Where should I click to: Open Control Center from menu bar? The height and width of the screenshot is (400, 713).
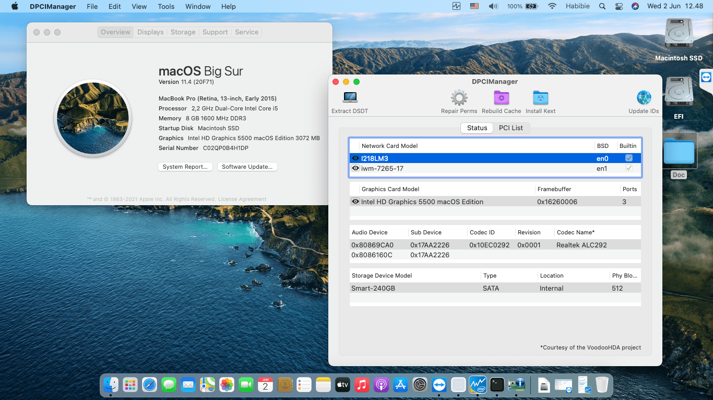(x=619, y=6)
